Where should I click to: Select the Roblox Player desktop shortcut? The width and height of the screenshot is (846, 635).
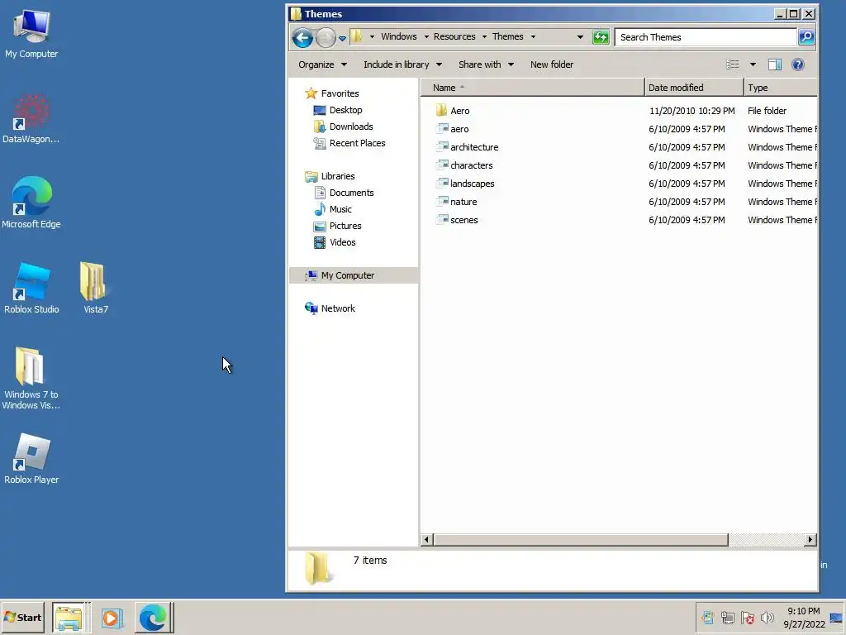(31, 459)
